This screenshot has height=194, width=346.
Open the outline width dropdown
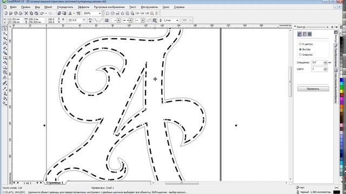177,20
